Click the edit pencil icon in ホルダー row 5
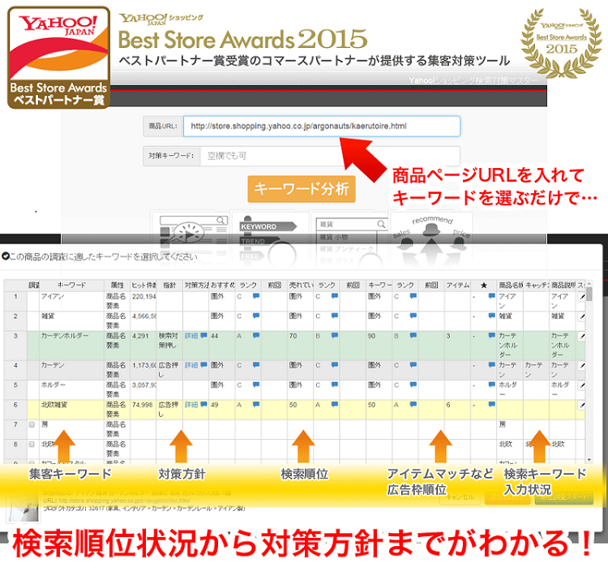Screen dimensions: 608x572 (x=581, y=385)
